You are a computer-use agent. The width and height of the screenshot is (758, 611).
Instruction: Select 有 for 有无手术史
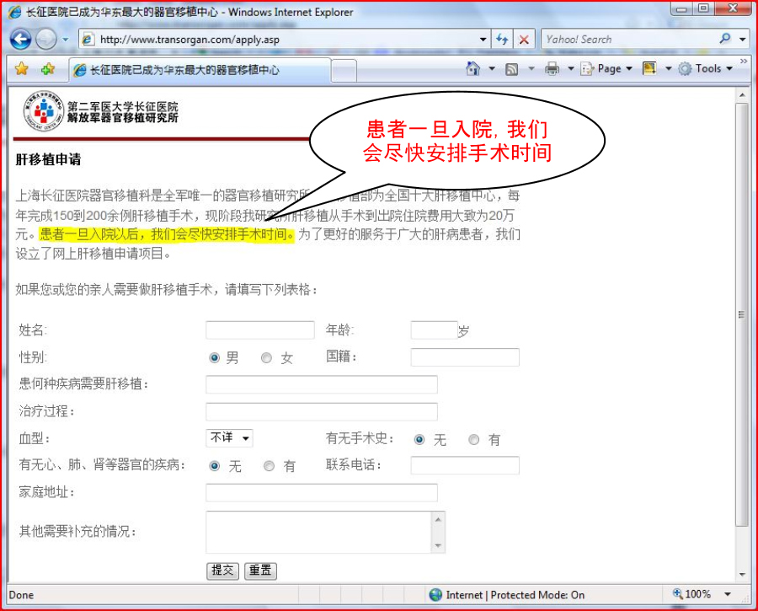pos(473,440)
